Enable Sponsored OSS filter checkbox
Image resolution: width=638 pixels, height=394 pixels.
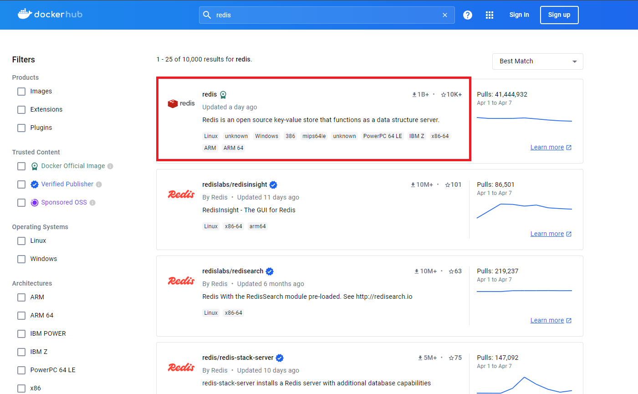coord(21,203)
